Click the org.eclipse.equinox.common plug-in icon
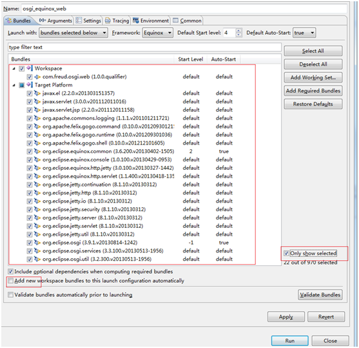Viewport: 359px width, 348px height. tap(37, 152)
